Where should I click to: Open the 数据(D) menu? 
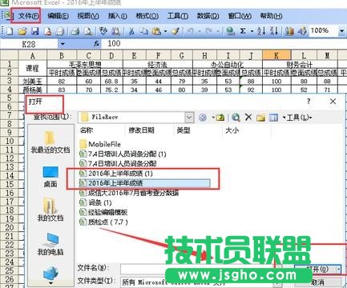208,16
